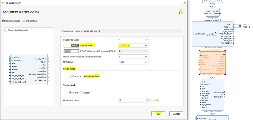The height and width of the screenshot is (120, 253).
Task: Click the Cancel button
Action: 176,114
